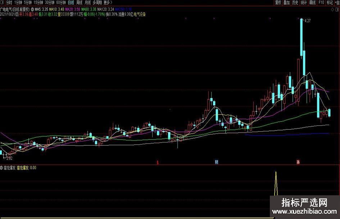This screenshot has height=219, width=340.
Task: Click the red 涨 marker on timeline
Action: [x=298, y=162]
